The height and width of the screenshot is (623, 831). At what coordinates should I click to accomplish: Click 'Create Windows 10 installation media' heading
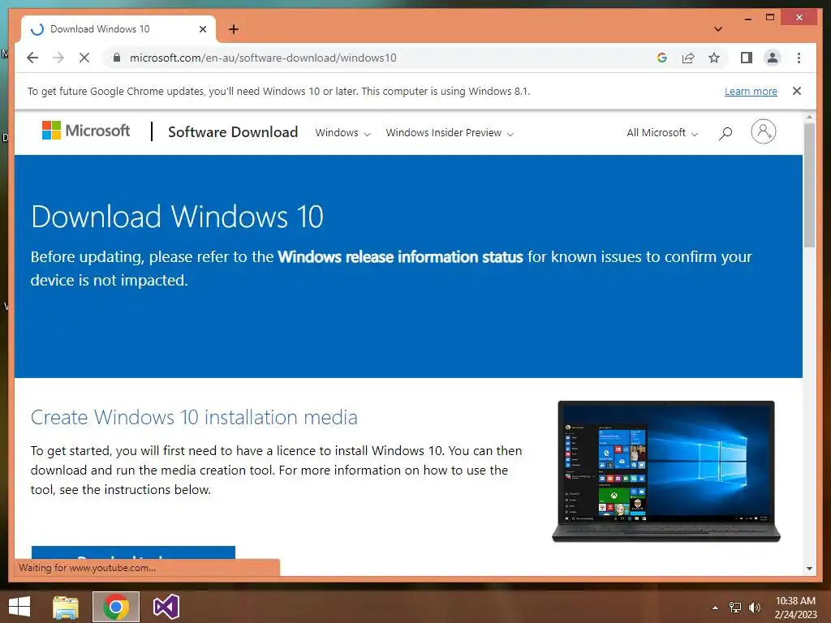click(x=194, y=418)
